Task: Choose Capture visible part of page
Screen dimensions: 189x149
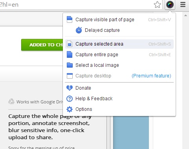Action: (x=119, y=20)
